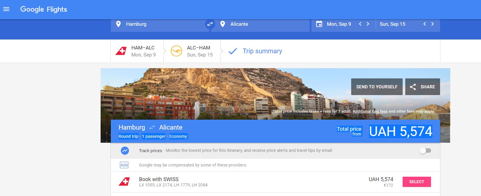Move departure date to next day
The width and height of the screenshot is (481, 196).
368,24
